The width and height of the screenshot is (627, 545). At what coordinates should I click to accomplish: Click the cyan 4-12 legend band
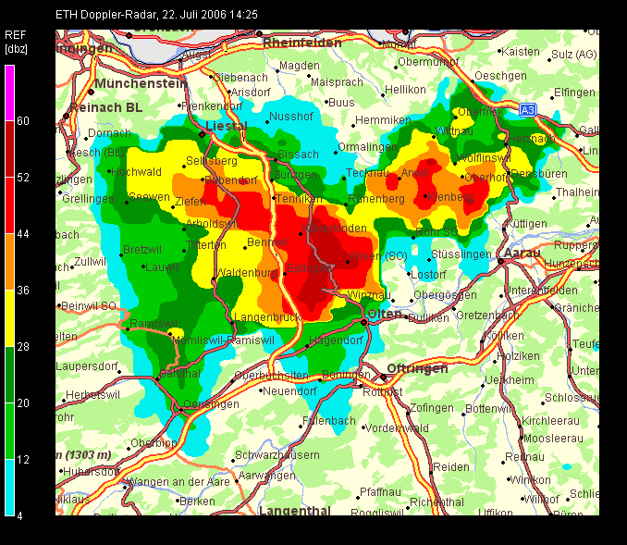click(9, 488)
